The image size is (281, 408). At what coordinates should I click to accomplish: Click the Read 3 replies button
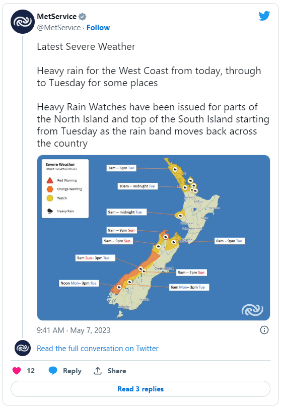pos(140,389)
